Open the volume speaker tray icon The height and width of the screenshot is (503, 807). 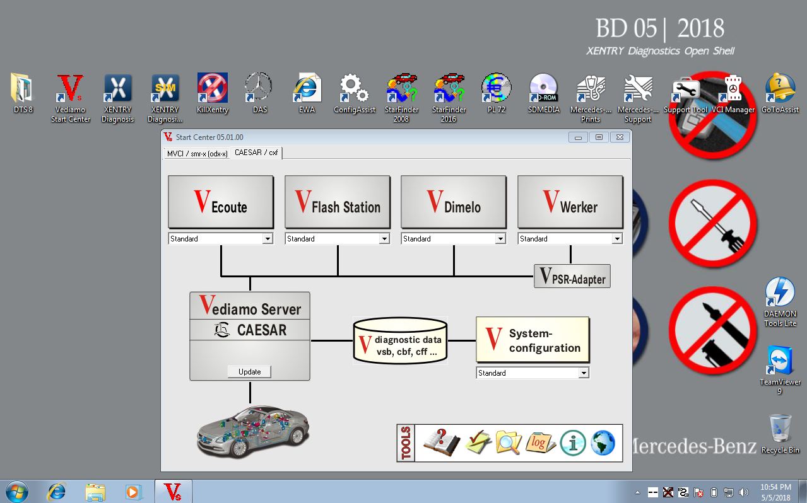[744, 492]
